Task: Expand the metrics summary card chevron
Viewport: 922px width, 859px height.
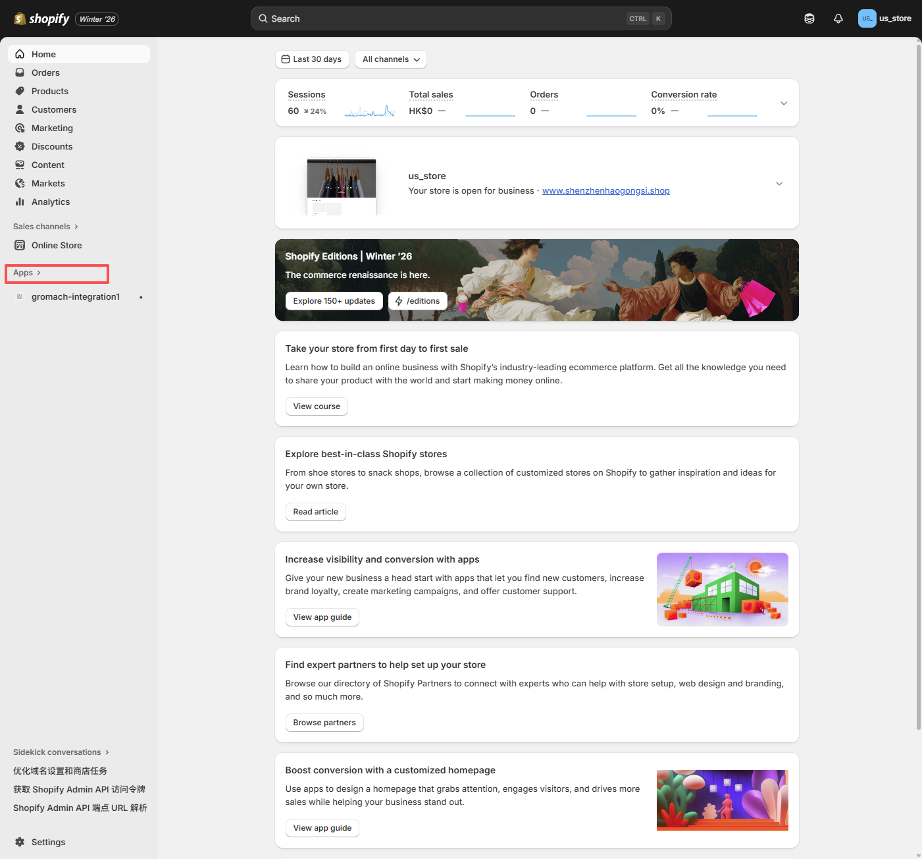Action: pos(783,103)
